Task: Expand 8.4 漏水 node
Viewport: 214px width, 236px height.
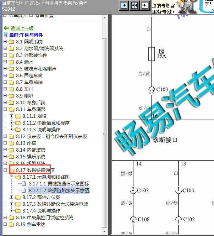Action: point(5,62)
